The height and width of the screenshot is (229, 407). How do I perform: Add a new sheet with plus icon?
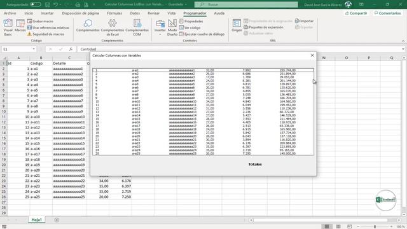coord(57,220)
